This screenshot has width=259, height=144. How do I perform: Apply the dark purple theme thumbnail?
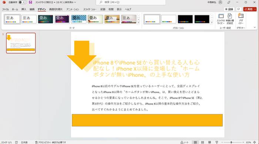[62, 19]
